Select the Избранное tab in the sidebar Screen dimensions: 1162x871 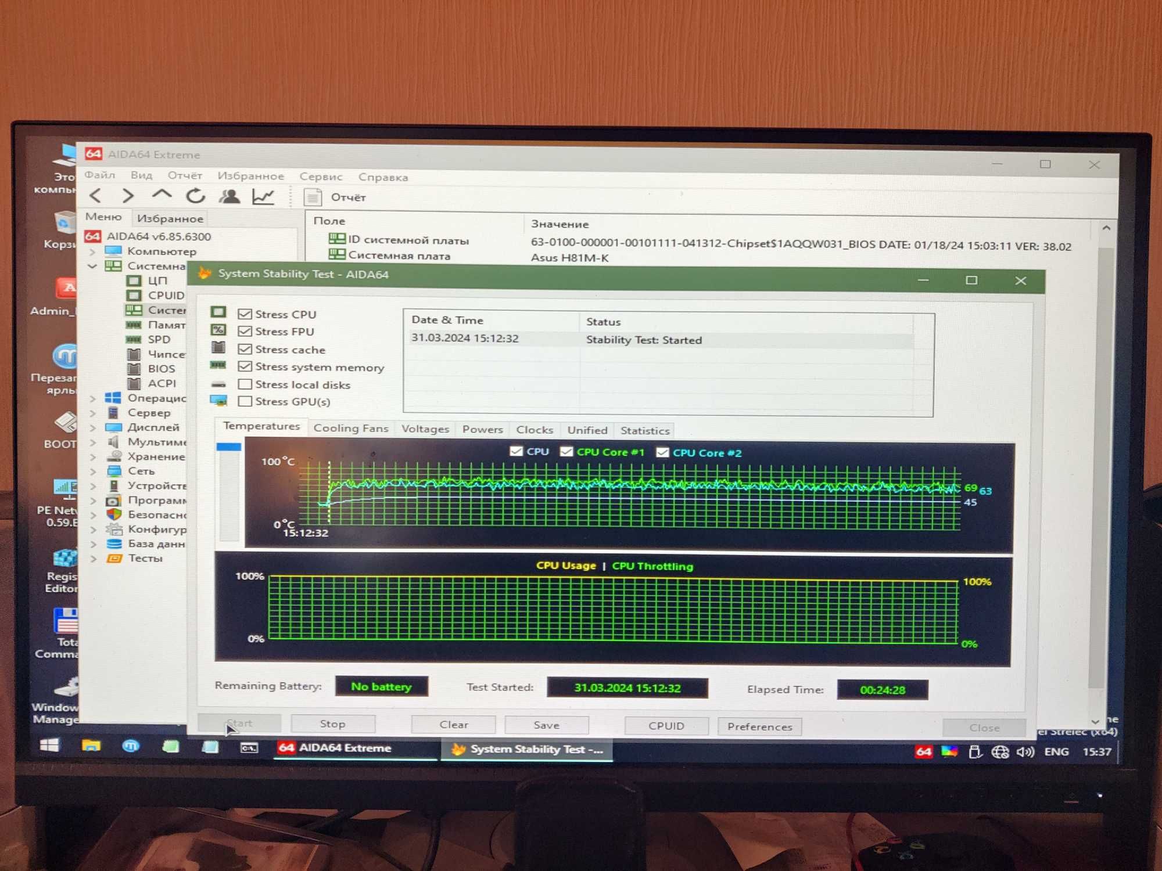170,218
